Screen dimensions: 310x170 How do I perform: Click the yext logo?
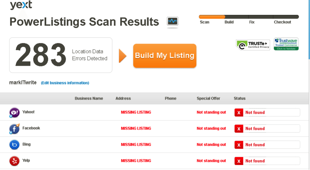(21, 5)
